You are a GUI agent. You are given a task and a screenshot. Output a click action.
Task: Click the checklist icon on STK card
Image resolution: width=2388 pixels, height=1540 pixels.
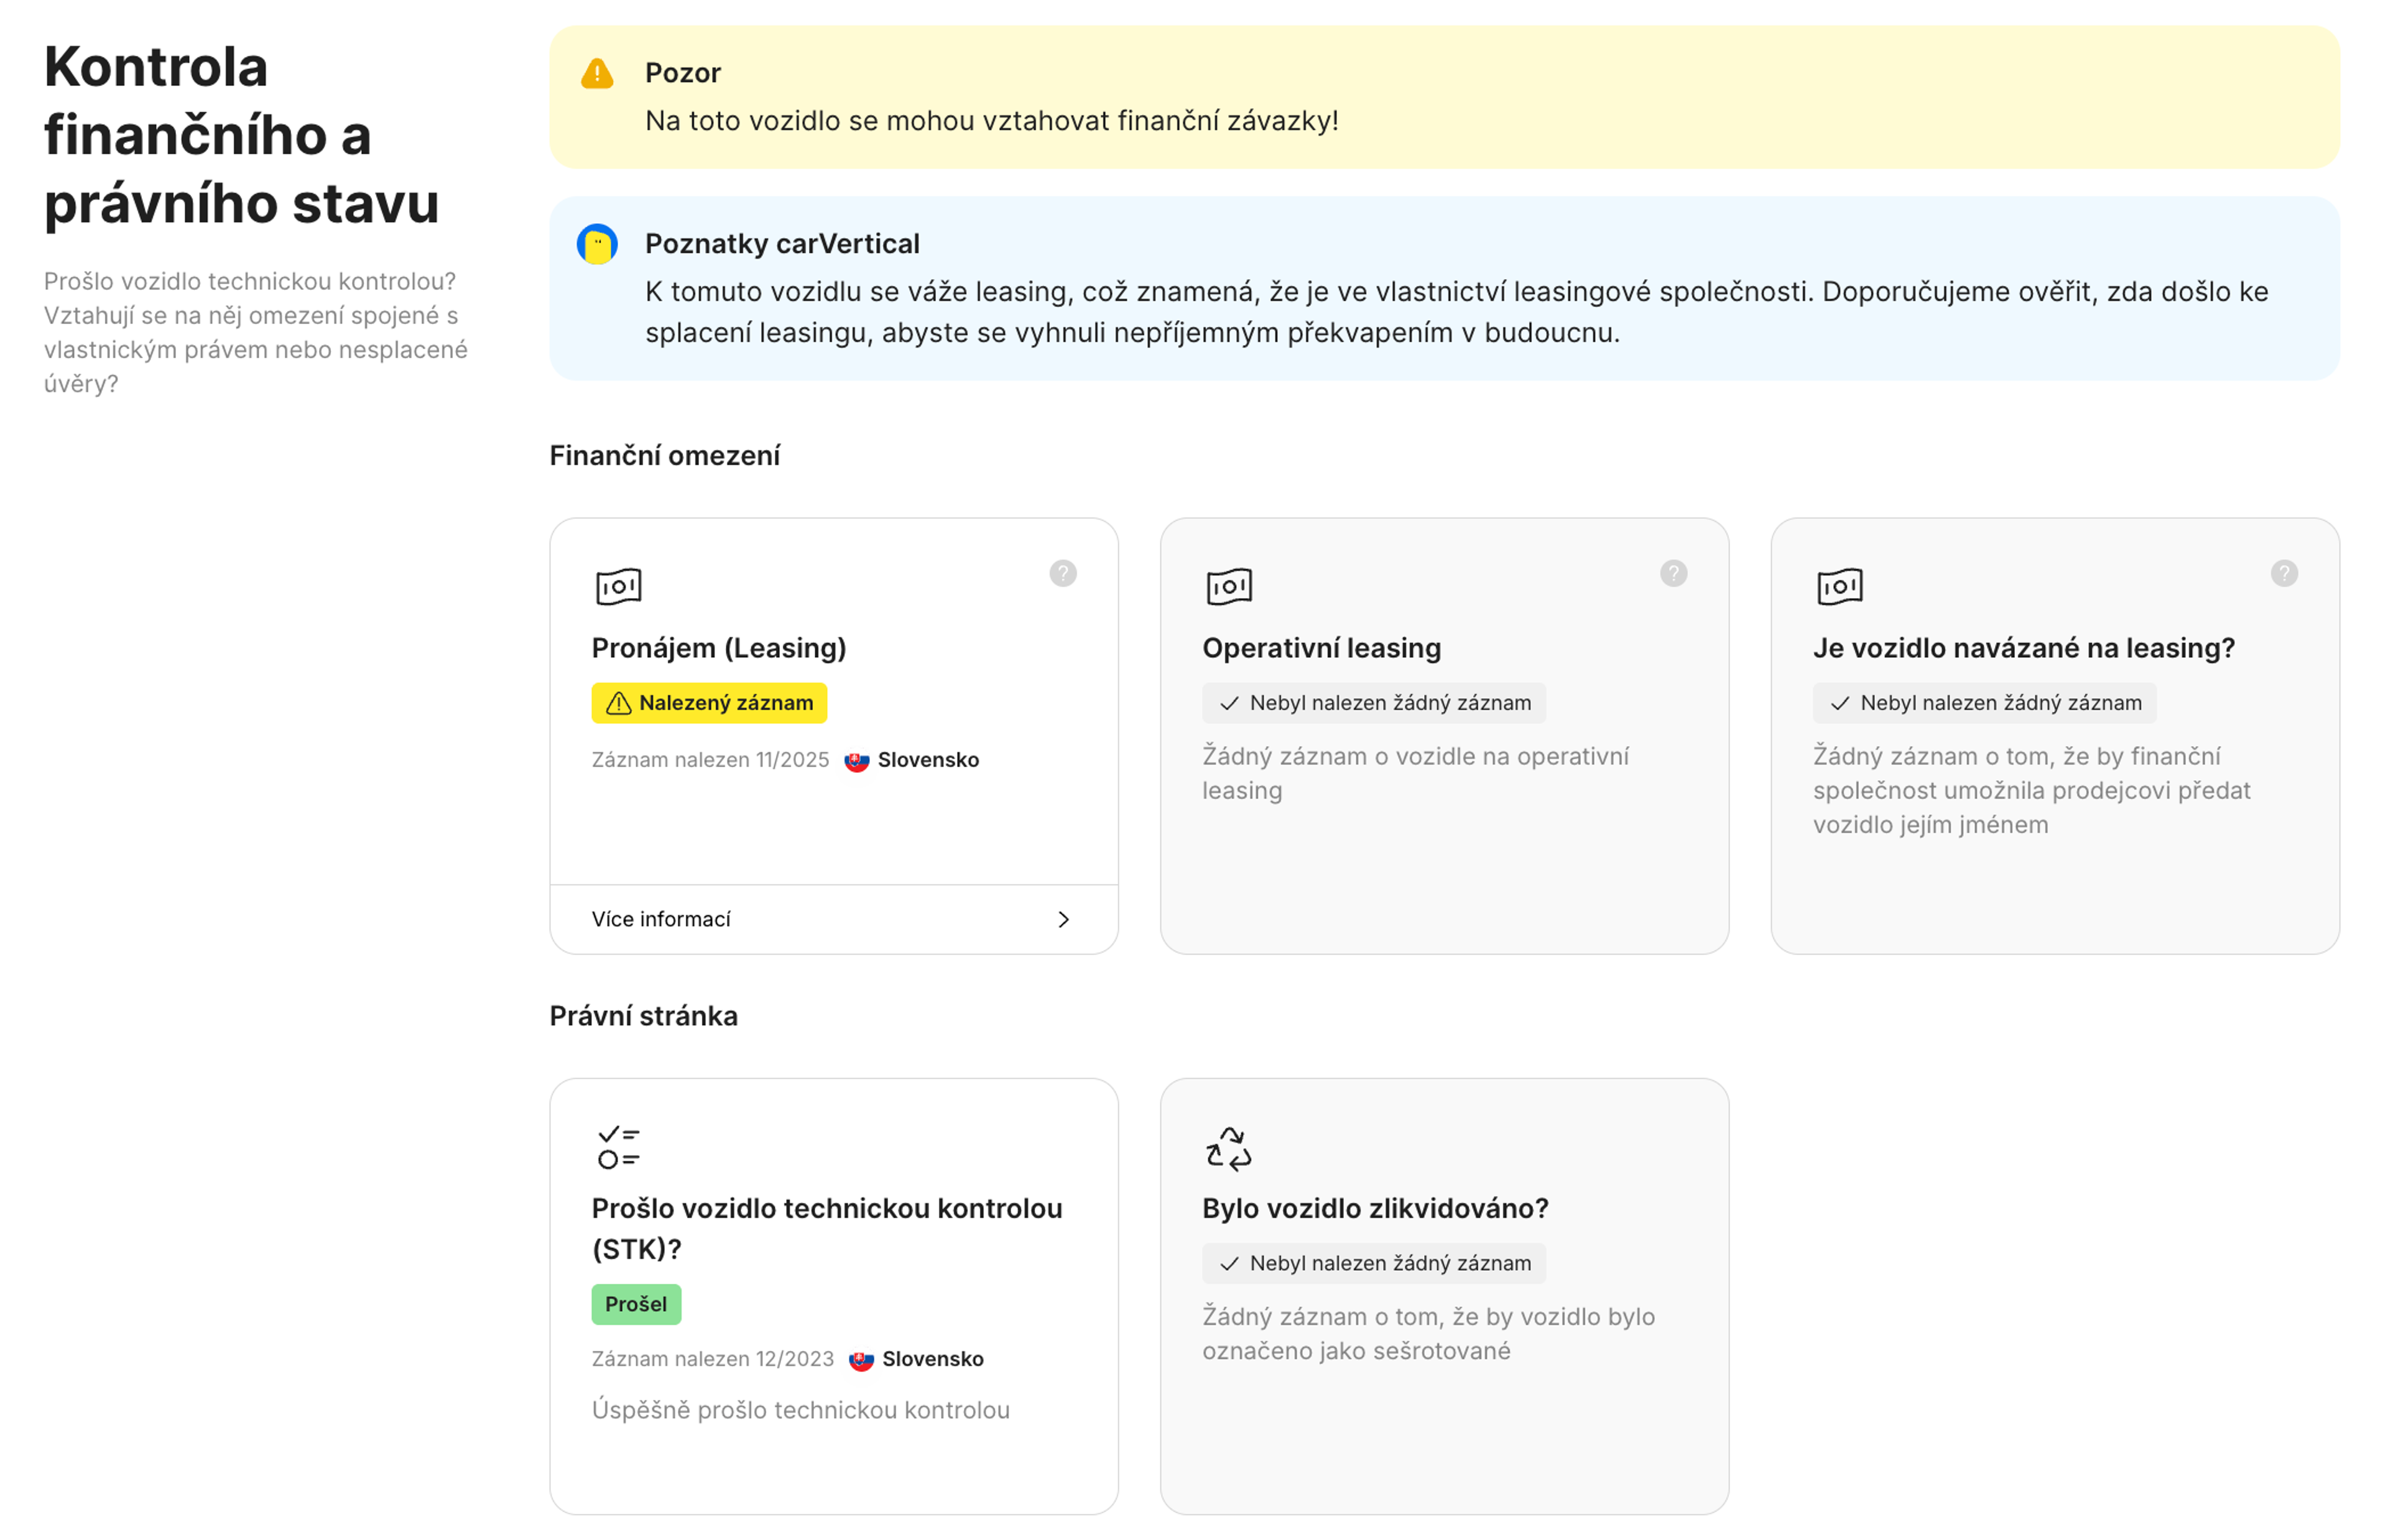[618, 1147]
